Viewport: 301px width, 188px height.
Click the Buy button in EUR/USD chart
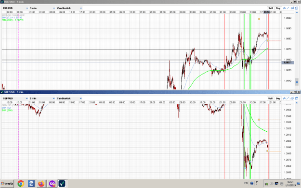coord(278,8)
